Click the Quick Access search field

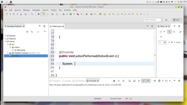[x=152, y=20]
